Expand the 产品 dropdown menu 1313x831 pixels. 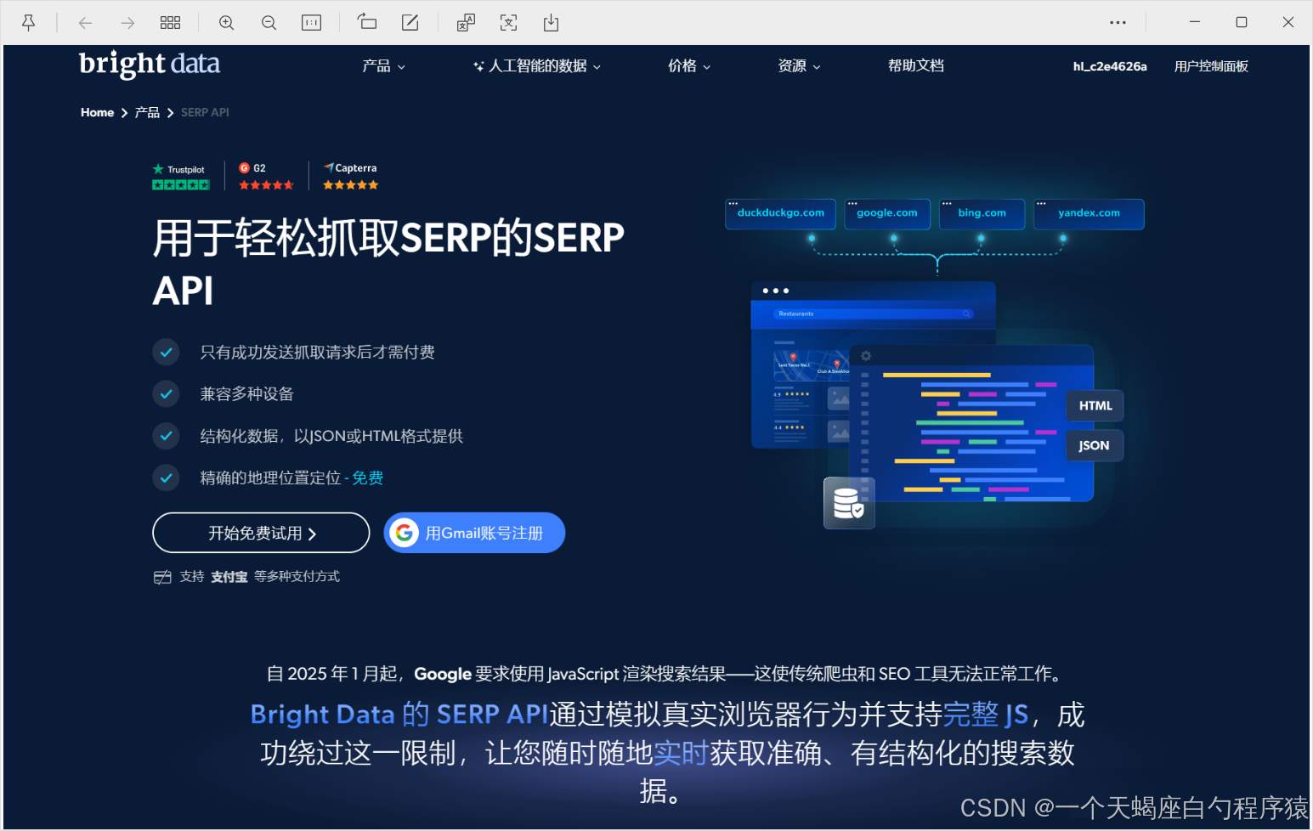coord(383,66)
